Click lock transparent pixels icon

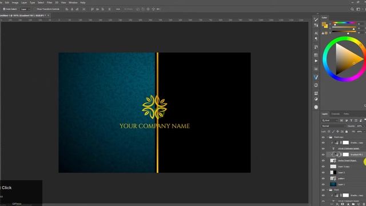(x=329, y=132)
